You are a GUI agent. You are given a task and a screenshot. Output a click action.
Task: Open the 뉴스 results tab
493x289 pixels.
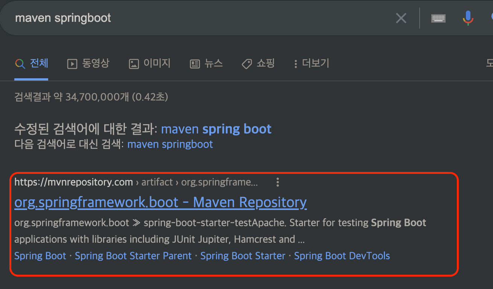click(x=206, y=64)
